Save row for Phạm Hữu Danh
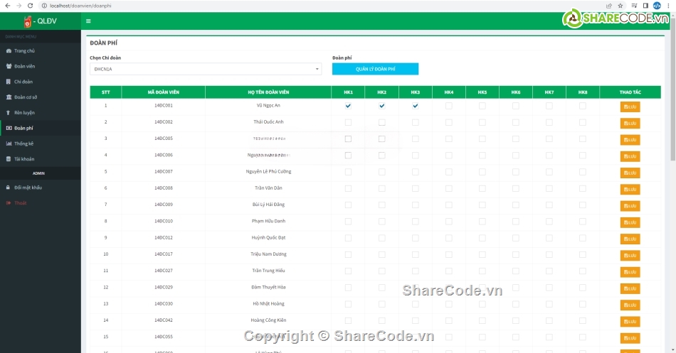 [x=630, y=222]
